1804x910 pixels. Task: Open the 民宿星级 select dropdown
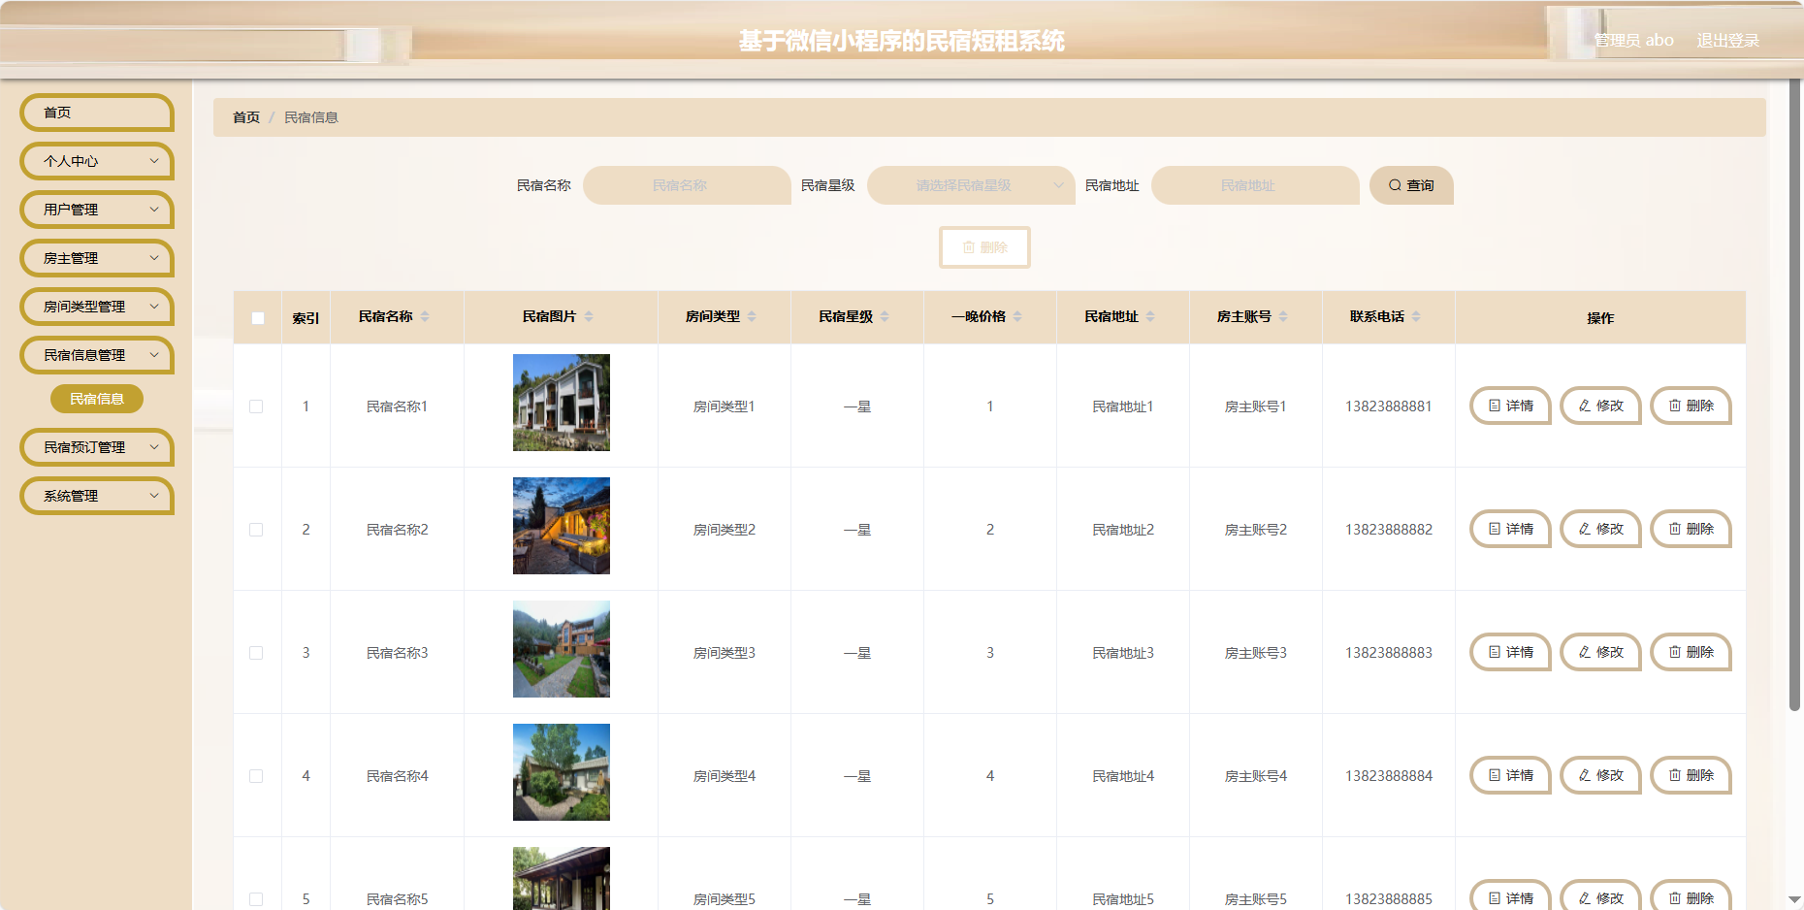(x=971, y=185)
